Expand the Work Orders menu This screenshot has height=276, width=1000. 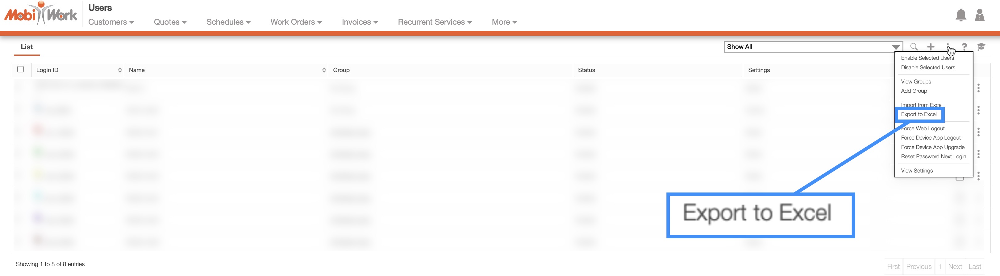(x=296, y=22)
